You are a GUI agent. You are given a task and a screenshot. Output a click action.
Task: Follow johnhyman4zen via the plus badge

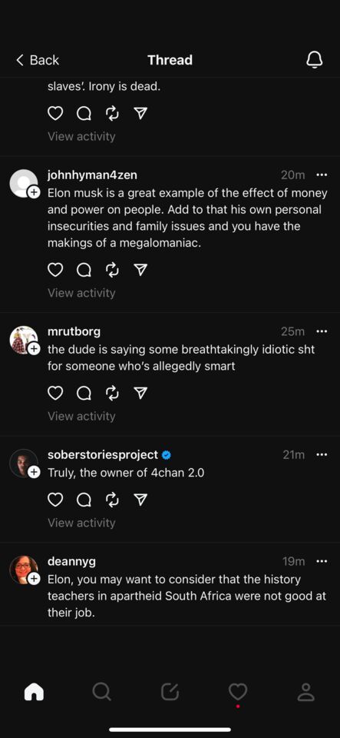(34, 192)
